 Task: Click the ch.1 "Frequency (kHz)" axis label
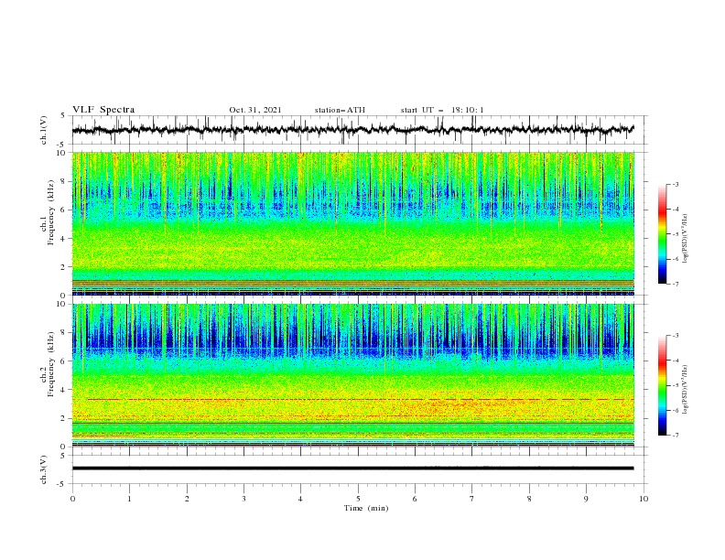(51, 213)
